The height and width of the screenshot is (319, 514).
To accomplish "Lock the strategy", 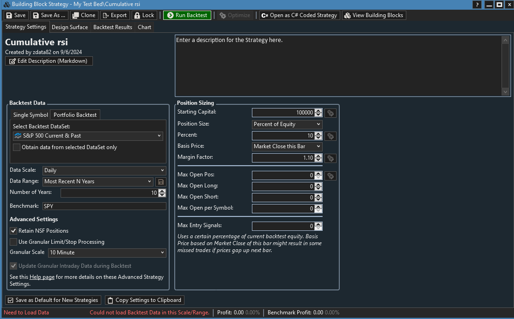I will [x=144, y=15].
